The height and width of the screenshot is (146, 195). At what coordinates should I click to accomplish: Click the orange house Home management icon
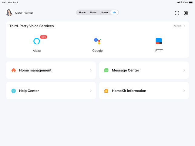click(14, 70)
